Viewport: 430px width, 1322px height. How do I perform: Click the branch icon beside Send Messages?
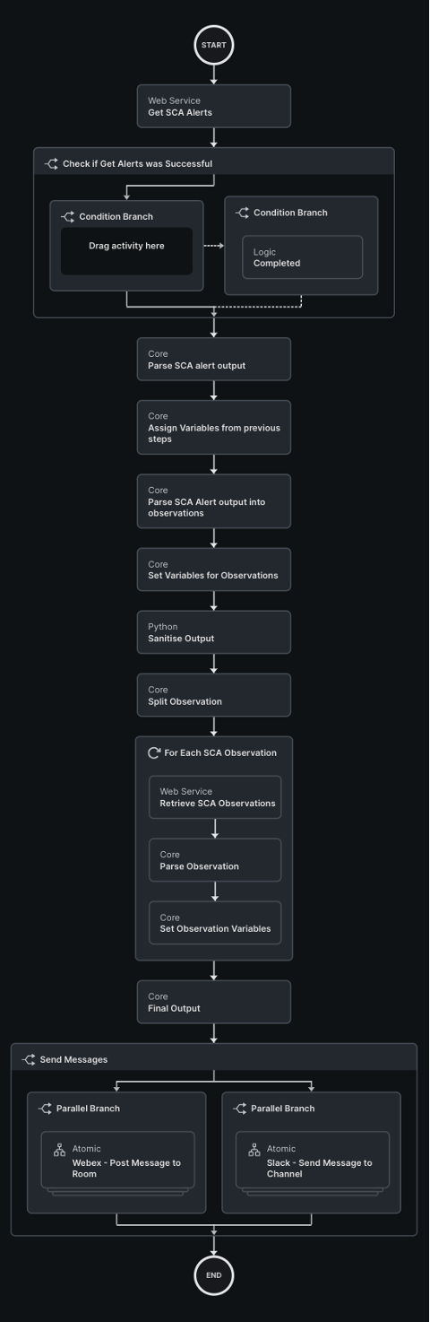pos(29,1059)
